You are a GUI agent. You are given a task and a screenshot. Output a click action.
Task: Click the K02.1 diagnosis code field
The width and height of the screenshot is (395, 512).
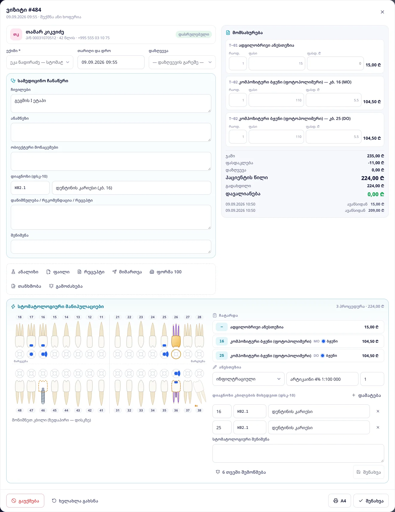pyautogui.click(x=30, y=188)
